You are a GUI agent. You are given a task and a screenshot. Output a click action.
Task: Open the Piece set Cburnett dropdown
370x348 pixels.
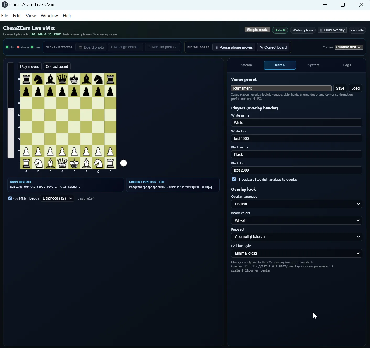click(296, 237)
